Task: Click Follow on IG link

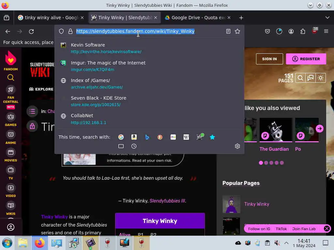Action: (x=259, y=229)
